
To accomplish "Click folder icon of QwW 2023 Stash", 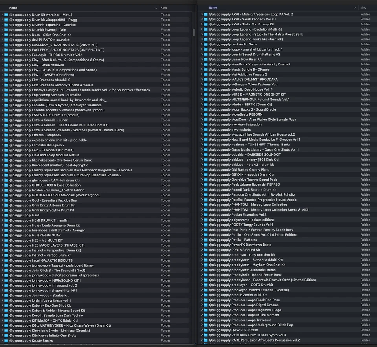I will tap(206, 330).
